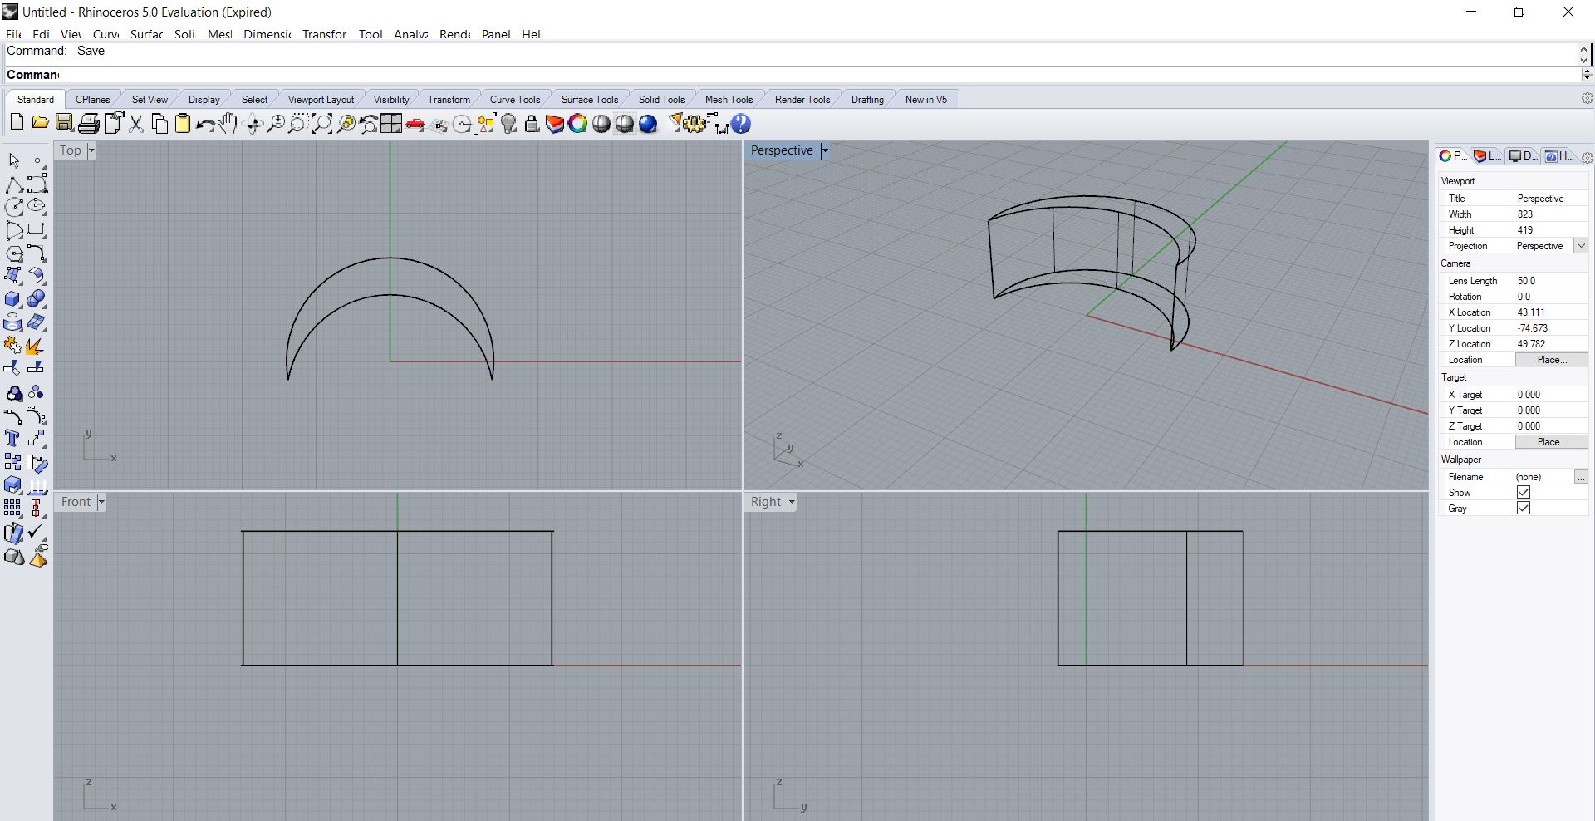The image size is (1595, 821).
Task: Switch to the Surface Tools tab
Action: tap(590, 99)
